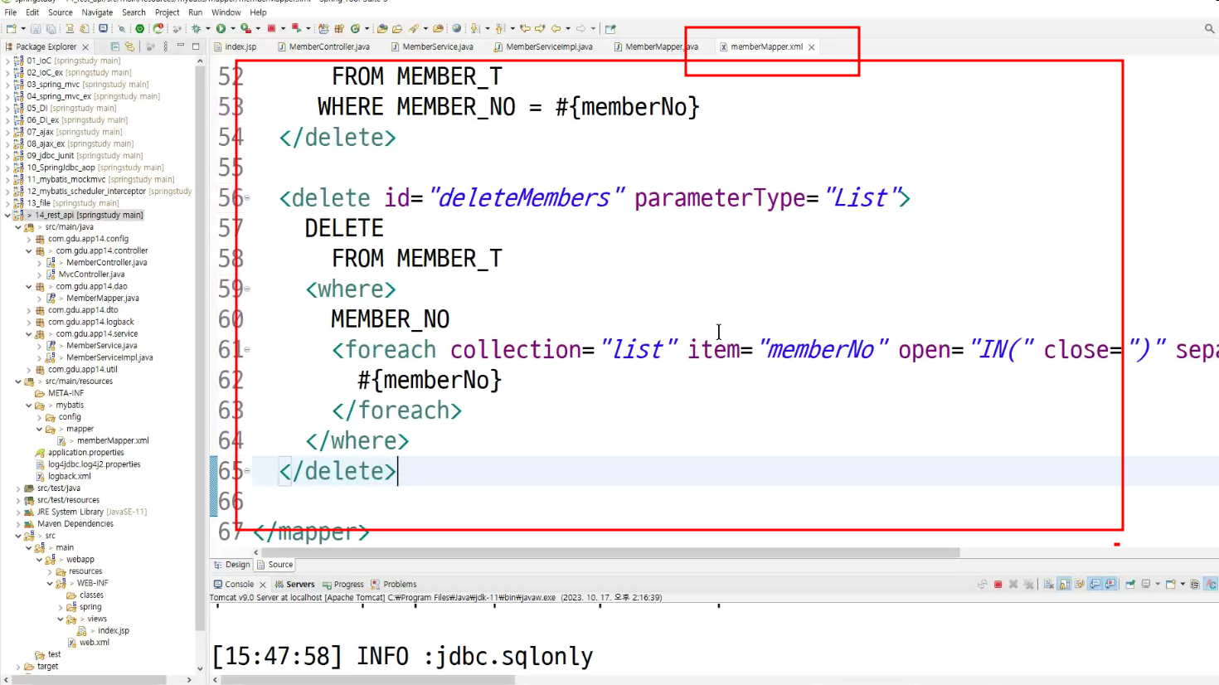Viewport: 1219px width, 685px height.
Task: Fold the where tag on line 59
Action: click(x=247, y=289)
